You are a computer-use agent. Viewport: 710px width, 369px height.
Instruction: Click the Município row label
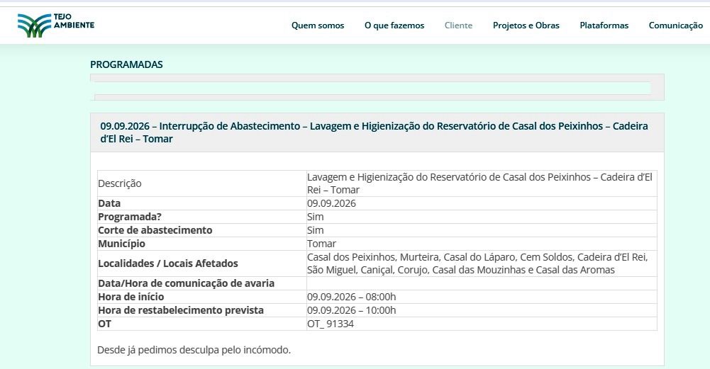[121, 244]
